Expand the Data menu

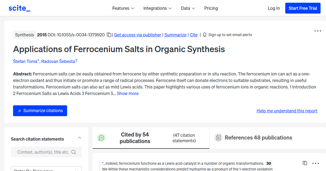pyautogui.click(x=188, y=8)
